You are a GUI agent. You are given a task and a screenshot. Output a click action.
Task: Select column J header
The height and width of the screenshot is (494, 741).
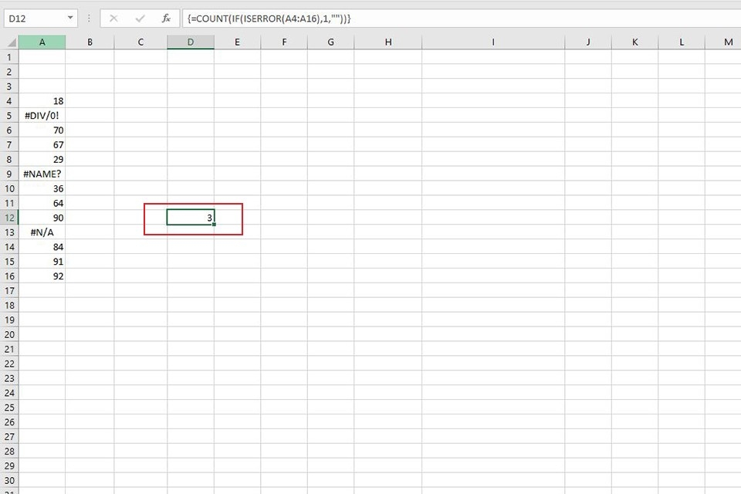(588, 42)
